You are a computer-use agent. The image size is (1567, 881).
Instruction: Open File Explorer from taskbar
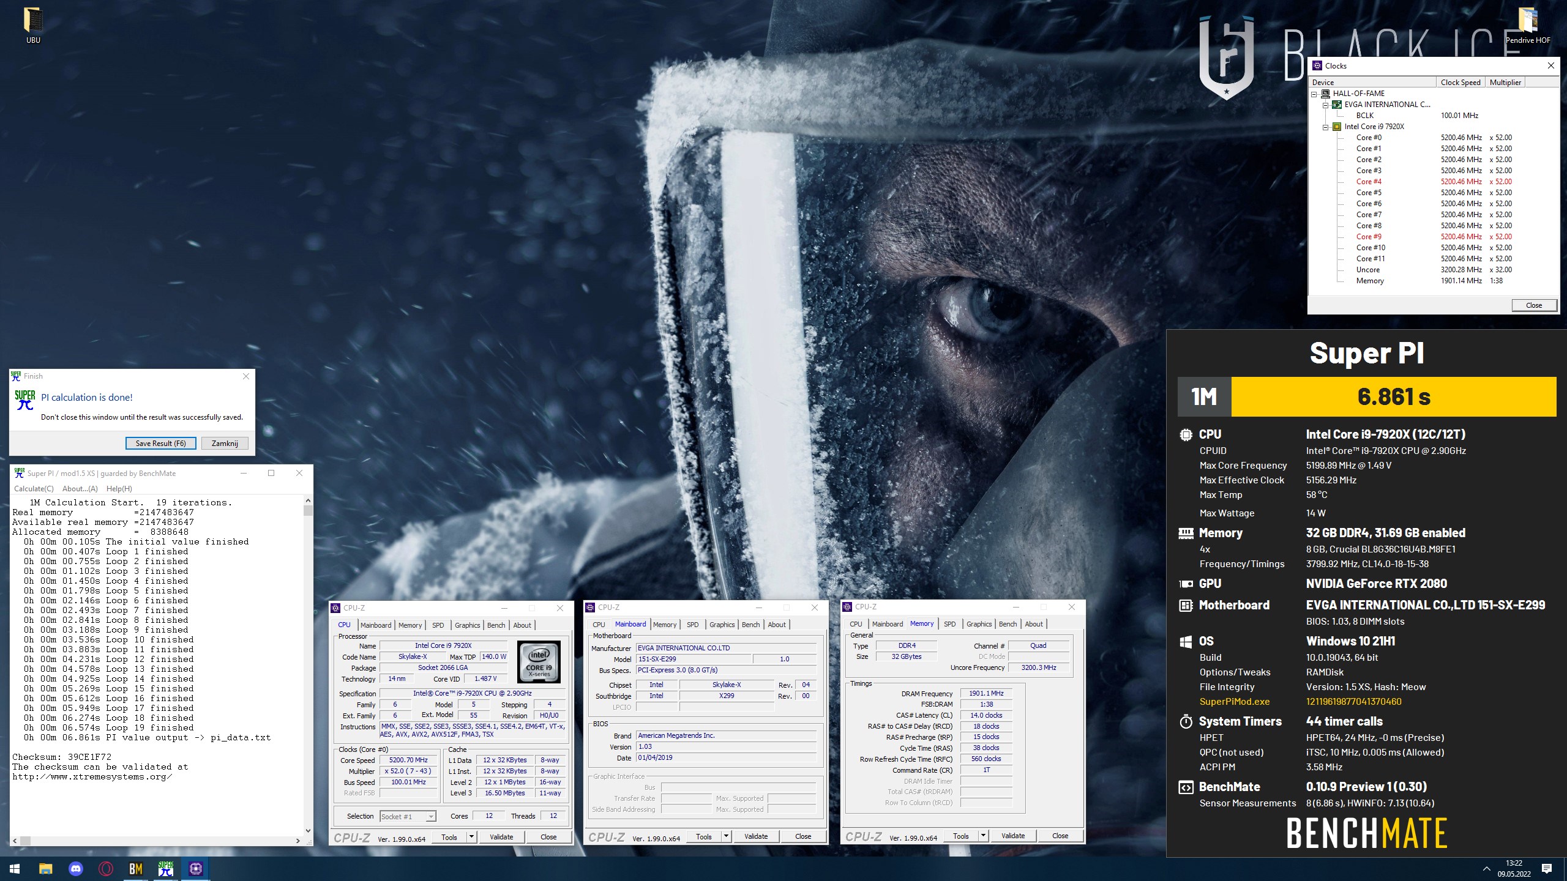[45, 869]
